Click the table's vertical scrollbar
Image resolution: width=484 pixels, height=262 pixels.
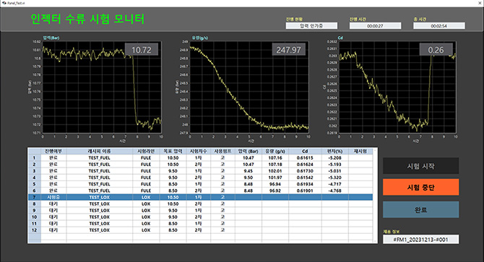pyautogui.click(x=376, y=196)
